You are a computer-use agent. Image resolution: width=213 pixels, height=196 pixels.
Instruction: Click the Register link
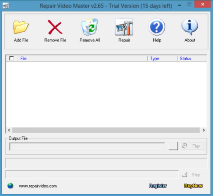158,186
